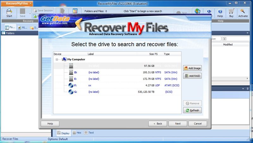Click the blue info diamond icon
Screen dimensions: 253x143
pyautogui.click(x=209, y=11)
